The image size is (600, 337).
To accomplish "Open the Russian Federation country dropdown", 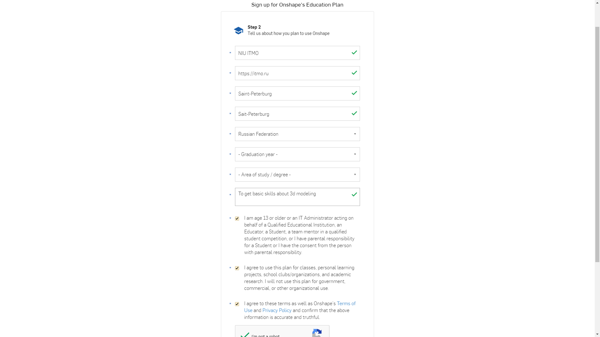I will pyautogui.click(x=297, y=134).
